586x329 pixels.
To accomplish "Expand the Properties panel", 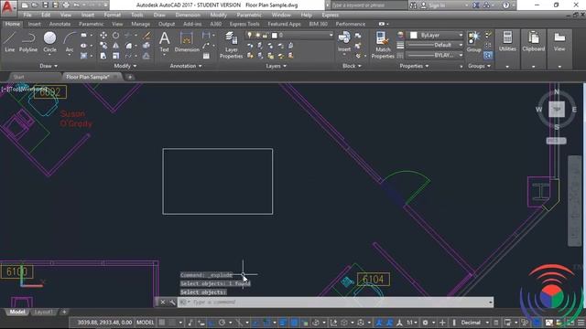I will (x=414, y=66).
